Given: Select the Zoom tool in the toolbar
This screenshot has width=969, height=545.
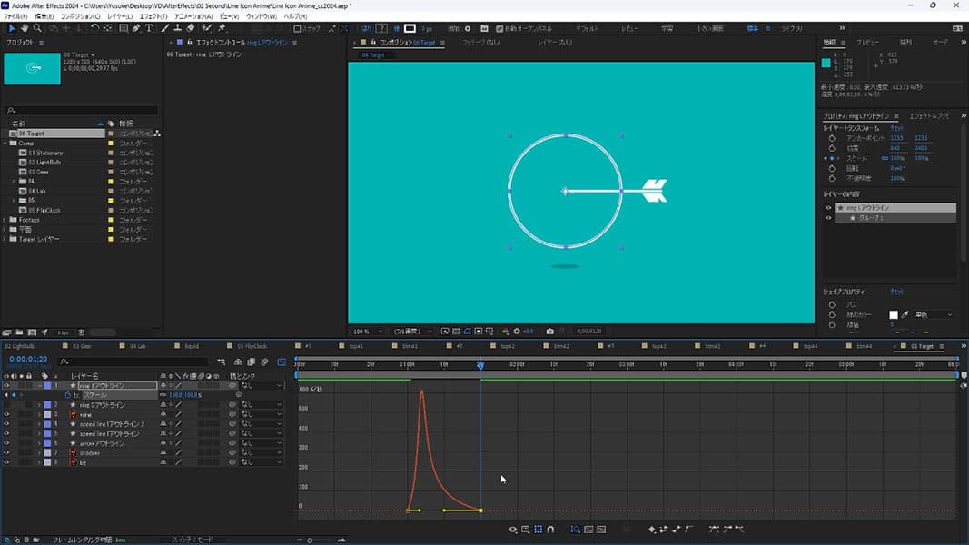Looking at the screenshot, I should pos(37,28).
